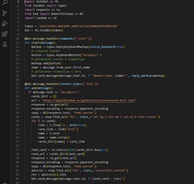Viewport: 194px width, 184px height.
Task: Click line number 30 in the gutter
Action: pos(17,121)
